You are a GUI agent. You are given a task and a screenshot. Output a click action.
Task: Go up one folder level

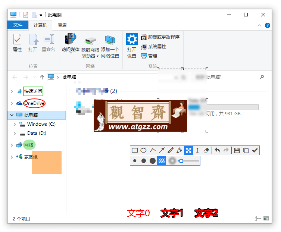pyautogui.click(x=42, y=77)
